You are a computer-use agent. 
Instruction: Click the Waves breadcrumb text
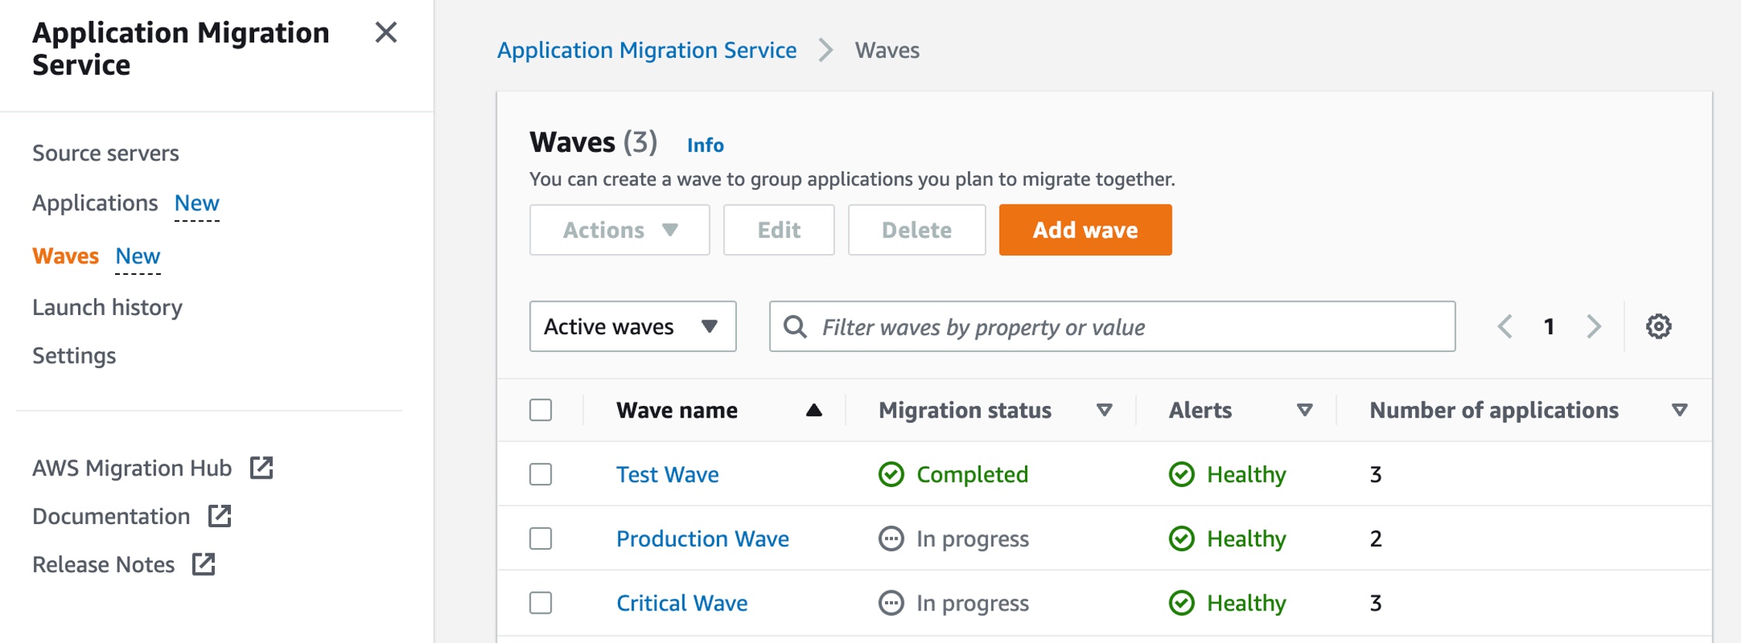(887, 50)
